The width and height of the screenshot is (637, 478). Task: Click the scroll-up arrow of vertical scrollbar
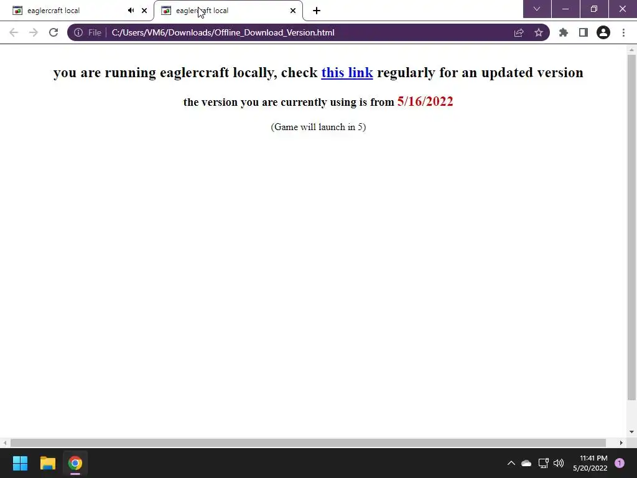click(631, 50)
